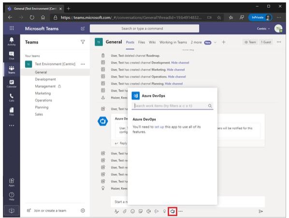The height and width of the screenshot is (218, 289).
Task: Click Hide channel for Marketing
Action: [175, 70]
